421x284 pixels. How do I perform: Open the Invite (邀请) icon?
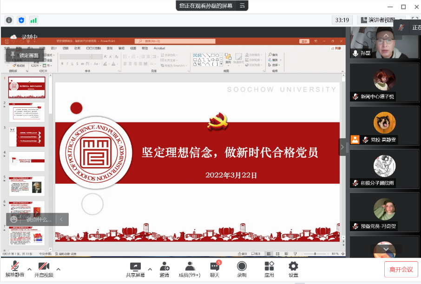click(x=164, y=269)
